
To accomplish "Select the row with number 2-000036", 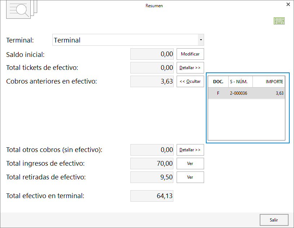I will click(x=246, y=93).
